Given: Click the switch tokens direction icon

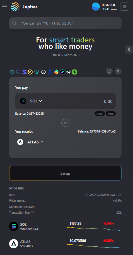Looking at the screenshot, I should 65,123.
